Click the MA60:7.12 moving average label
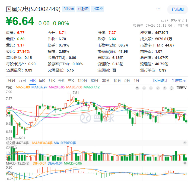The image size is (194, 182). 91,87
